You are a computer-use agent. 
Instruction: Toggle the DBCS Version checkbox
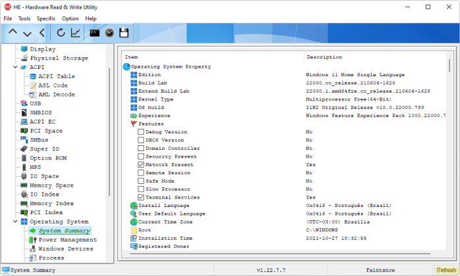point(141,140)
